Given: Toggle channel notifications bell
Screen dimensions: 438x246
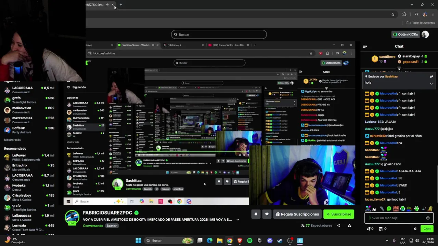Looking at the screenshot, I should point(256,214).
